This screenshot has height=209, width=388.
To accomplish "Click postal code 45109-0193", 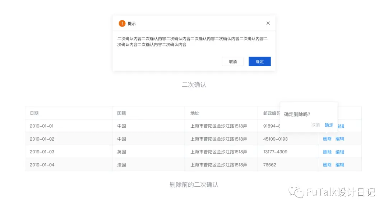I will click(x=276, y=139).
